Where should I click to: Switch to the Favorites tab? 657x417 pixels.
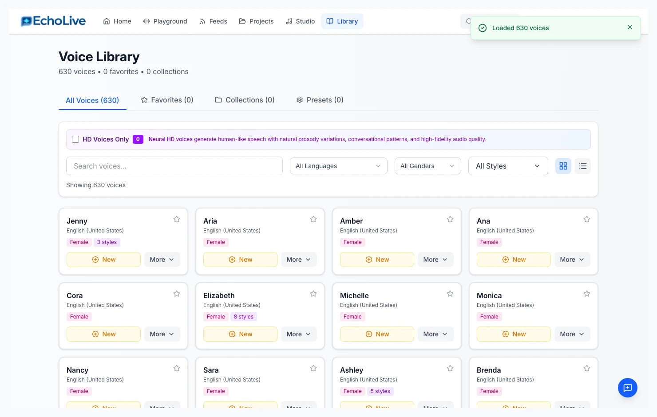[167, 100]
